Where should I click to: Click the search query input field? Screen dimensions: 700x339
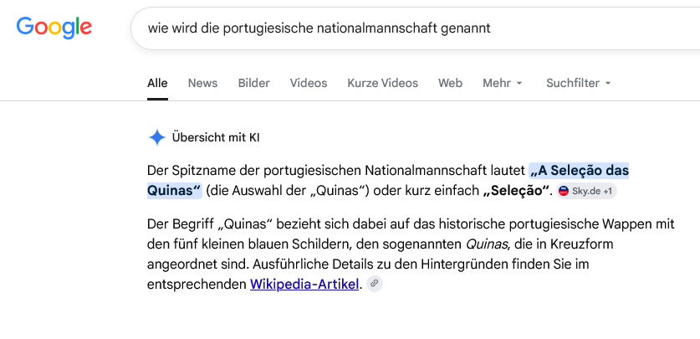(x=415, y=28)
